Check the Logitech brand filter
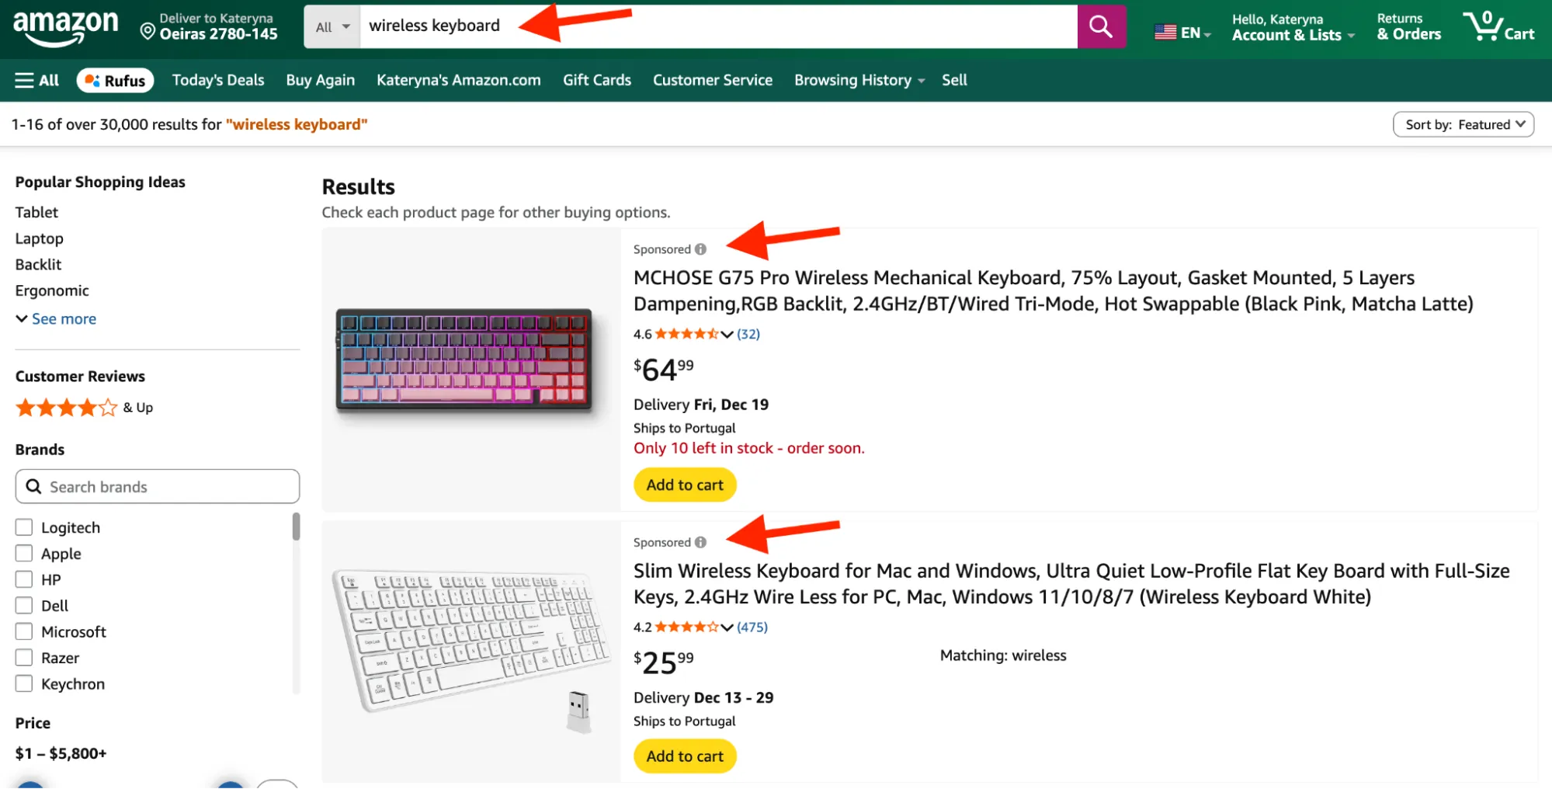 [x=23, y=527]
